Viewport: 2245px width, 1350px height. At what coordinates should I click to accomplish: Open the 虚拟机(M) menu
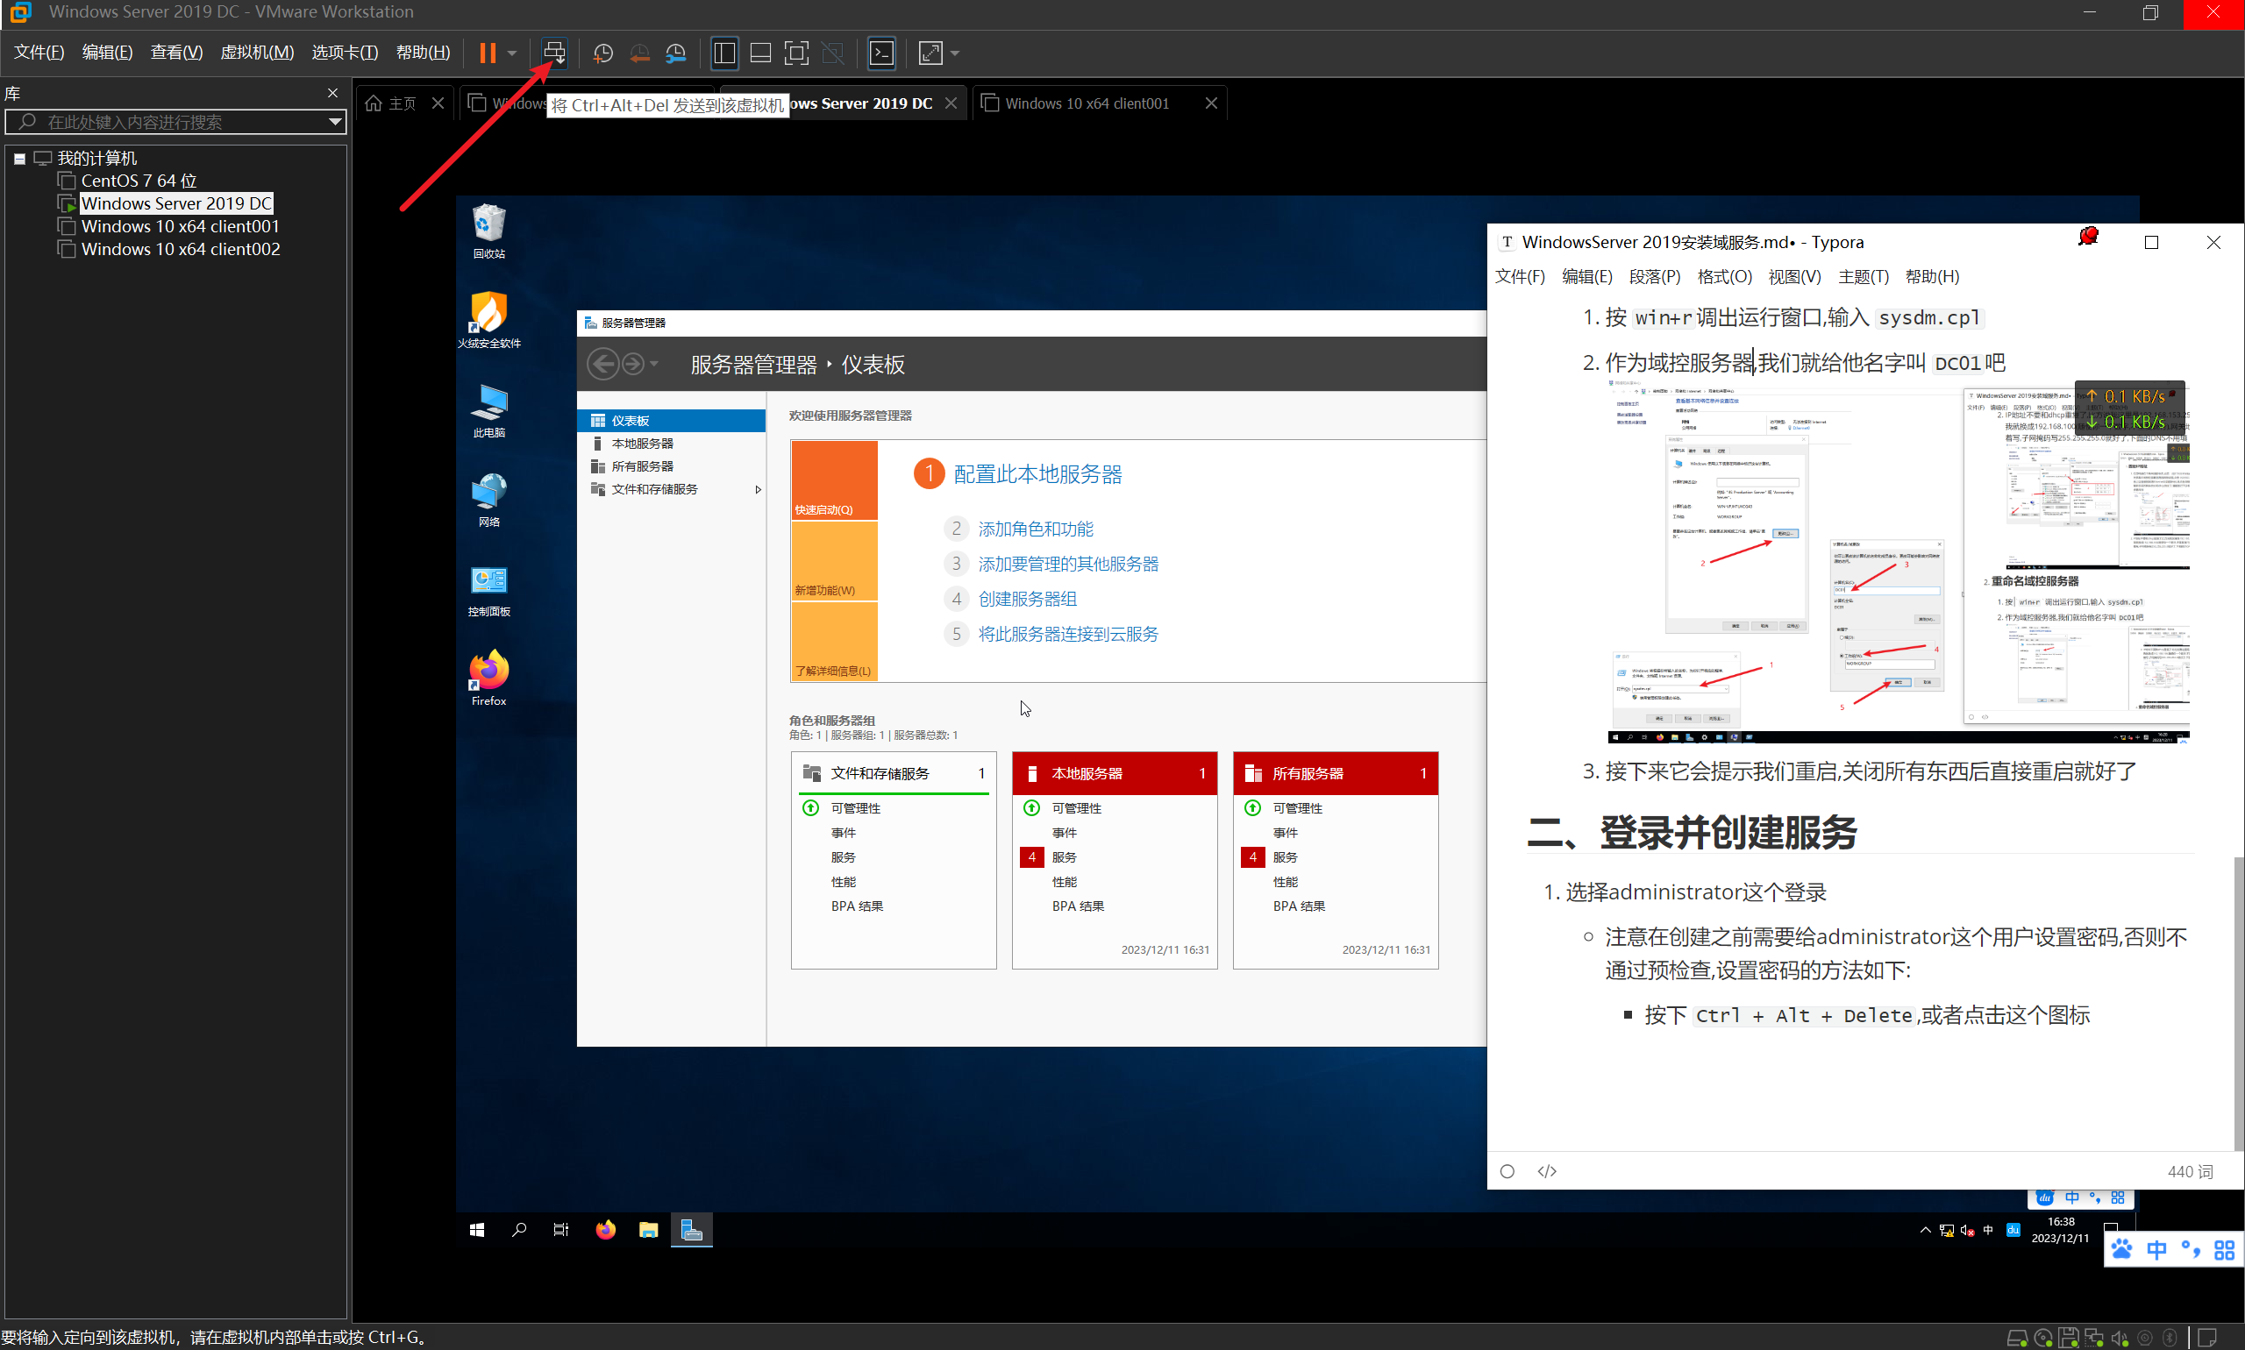point(257,53)
